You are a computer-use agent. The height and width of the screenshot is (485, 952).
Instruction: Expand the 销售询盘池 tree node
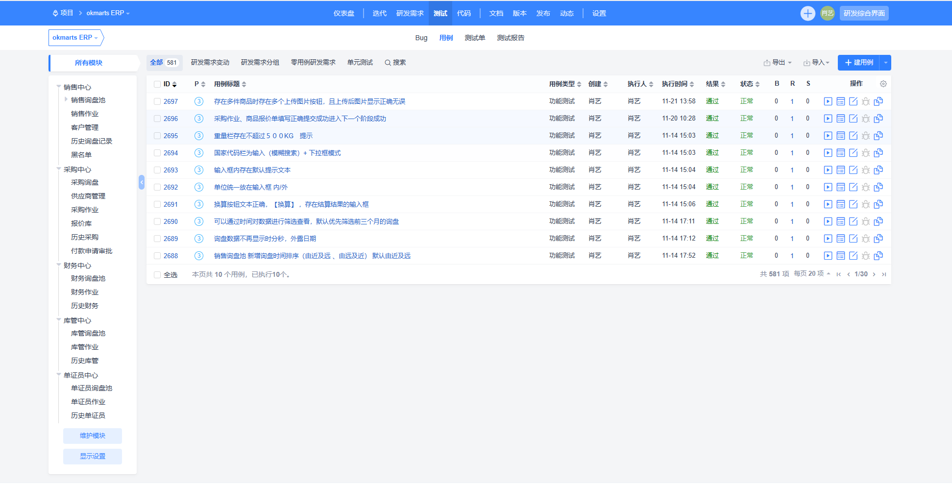[x=66, y=99]
